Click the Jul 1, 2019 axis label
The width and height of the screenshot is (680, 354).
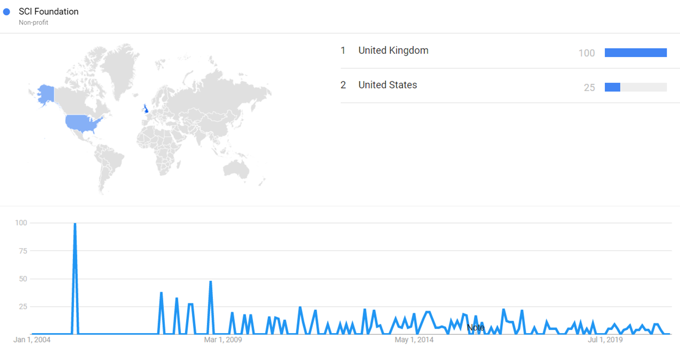coord(605,340)
